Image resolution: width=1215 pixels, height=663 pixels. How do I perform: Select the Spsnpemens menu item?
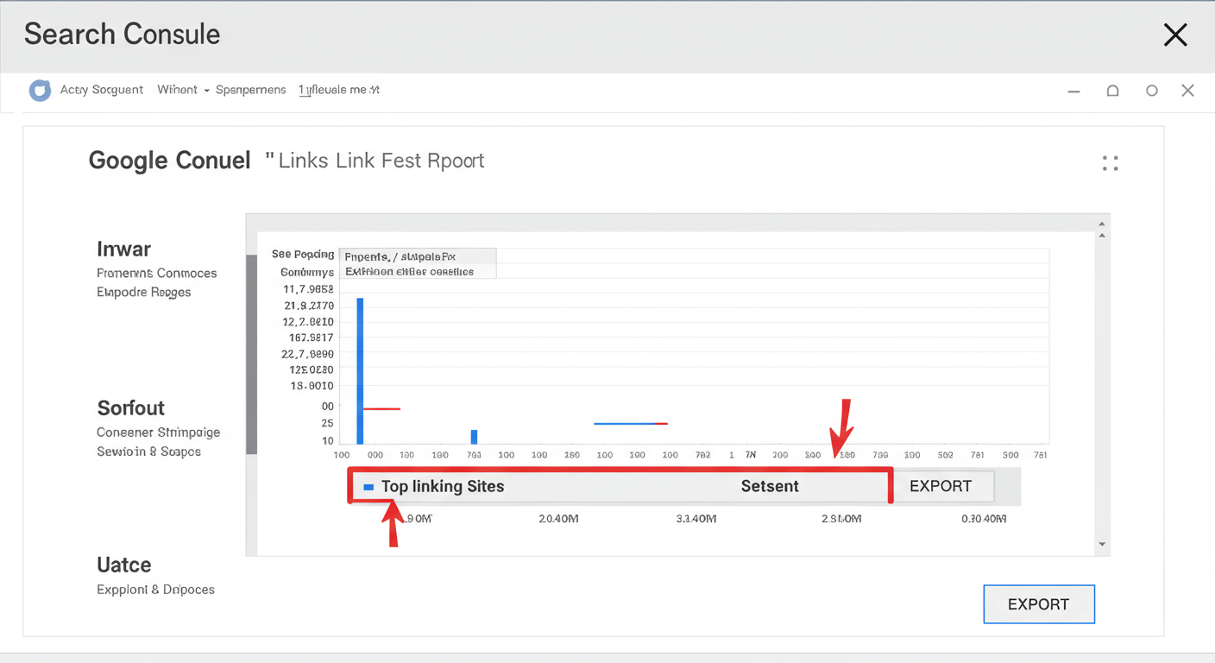pyautogui.click(x=250, y=89)
